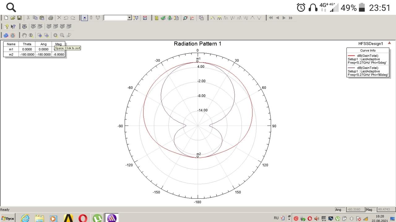Click the context help arrow icon

click(x=13, y=27)
